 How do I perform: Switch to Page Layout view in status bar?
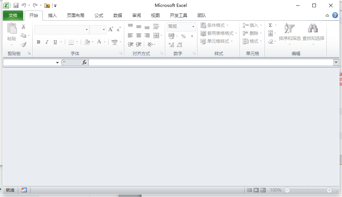click(256, 190)
